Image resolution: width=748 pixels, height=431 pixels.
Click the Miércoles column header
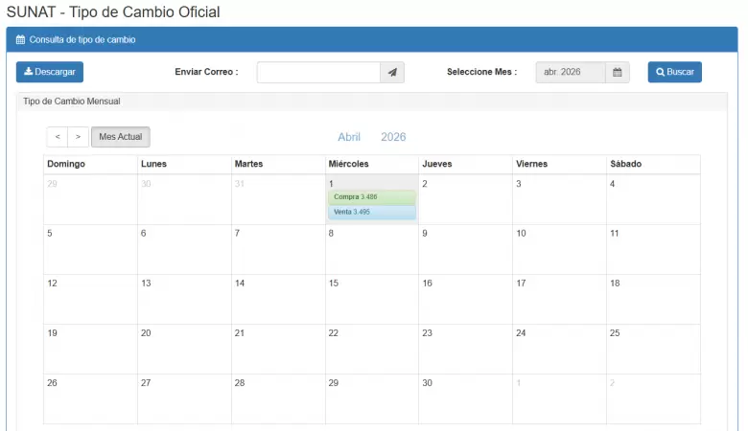[x=348, y=164]
